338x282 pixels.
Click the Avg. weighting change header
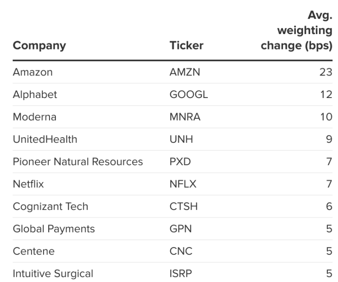pyautogui.click(x=296, y=32)
